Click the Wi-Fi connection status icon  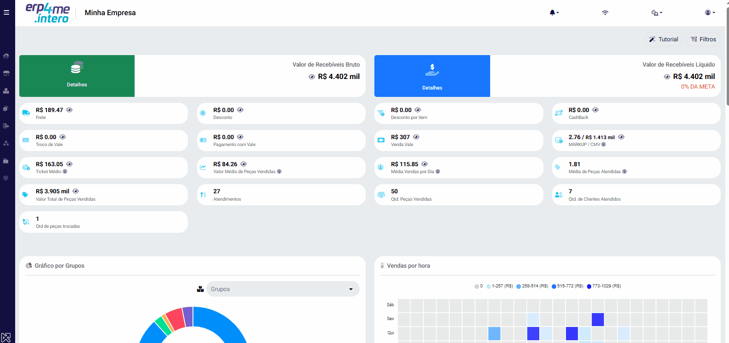click(x=605, y=12)
